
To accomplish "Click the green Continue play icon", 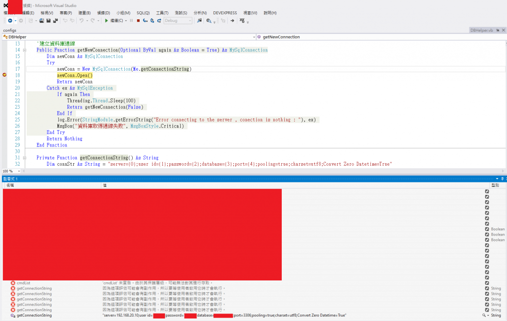I will point(106,21).
